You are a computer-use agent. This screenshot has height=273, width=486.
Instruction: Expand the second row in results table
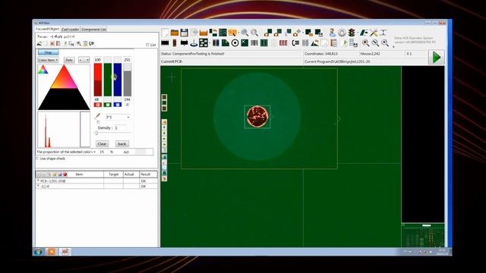click(39, 186)
